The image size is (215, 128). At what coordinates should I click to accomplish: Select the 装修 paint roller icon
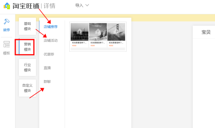coord(7,22)
